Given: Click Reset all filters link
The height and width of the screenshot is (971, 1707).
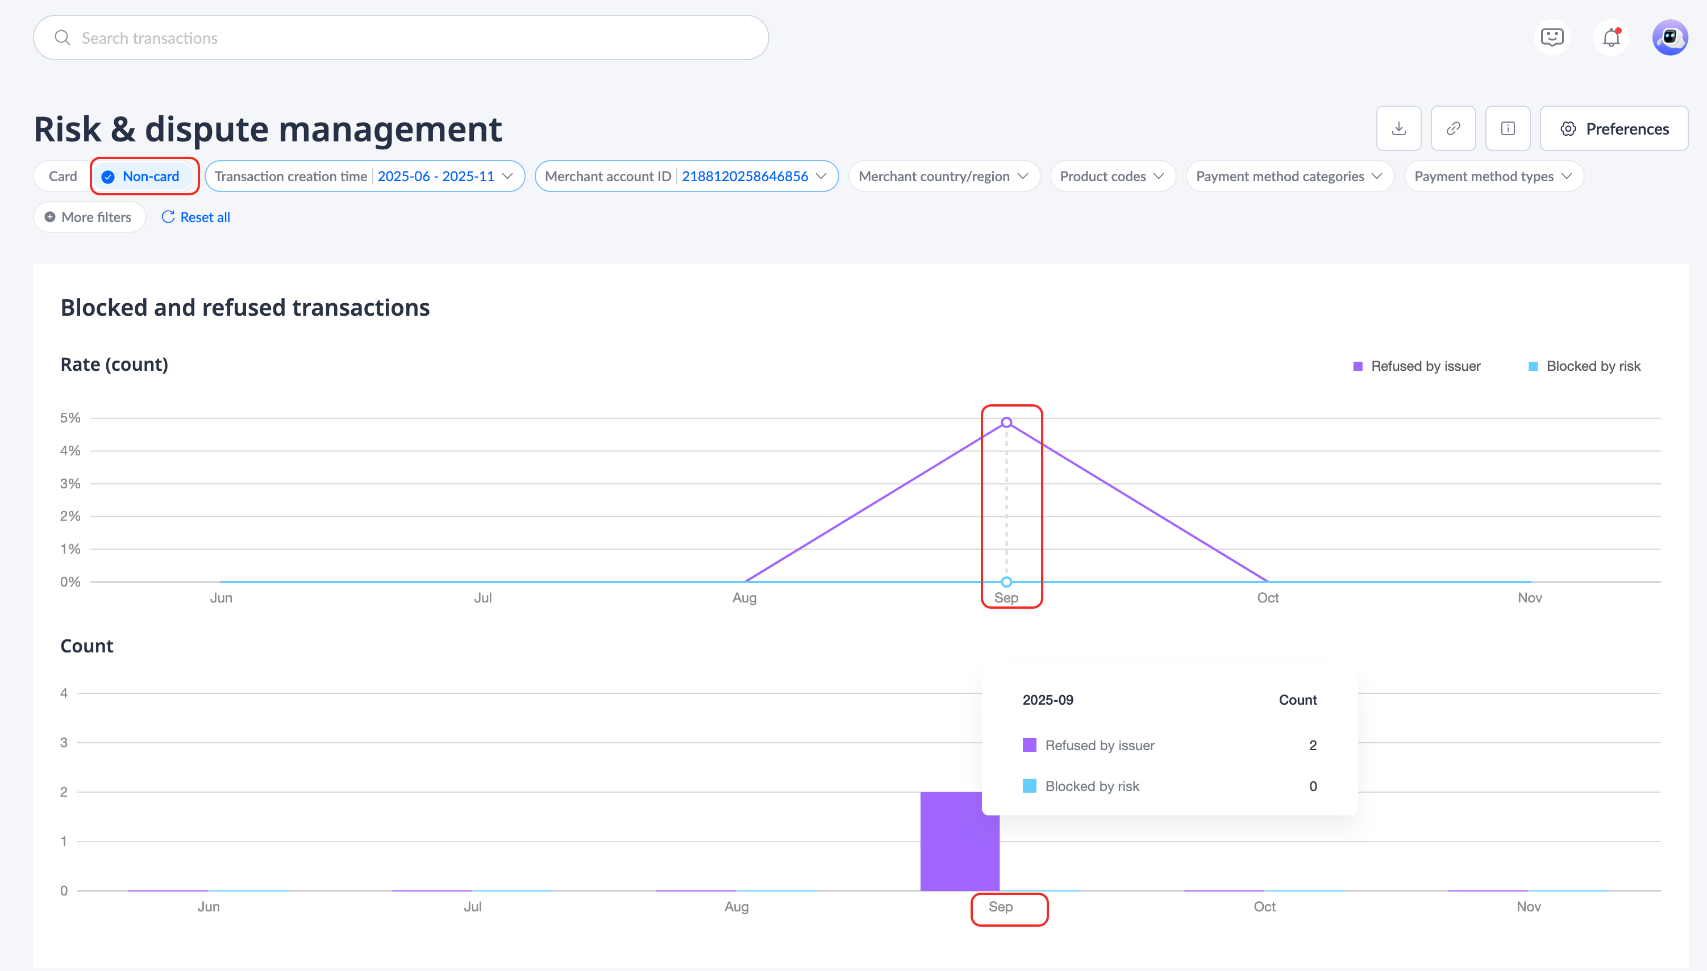Looking at the screenshot, I should (196, 217).
